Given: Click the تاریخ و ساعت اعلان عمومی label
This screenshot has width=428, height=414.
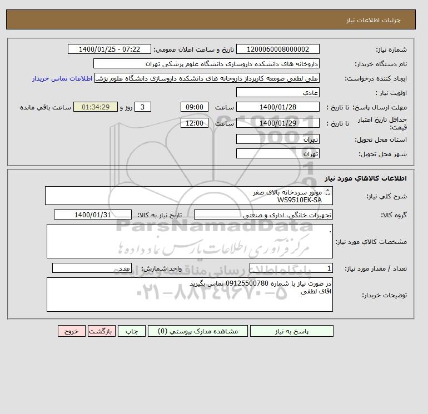Looking at the screenshot, I should (x=194, y=49).
